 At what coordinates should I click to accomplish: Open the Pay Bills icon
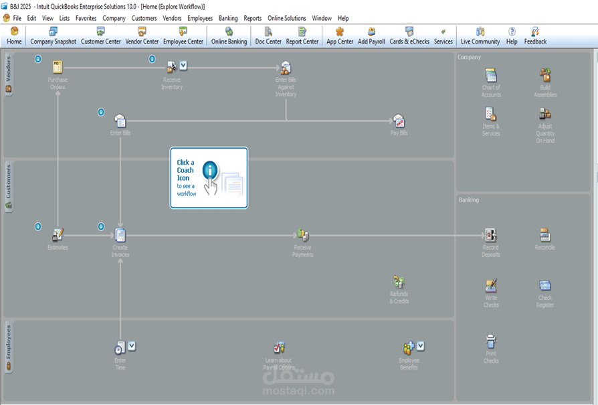[x=399, y=120]
